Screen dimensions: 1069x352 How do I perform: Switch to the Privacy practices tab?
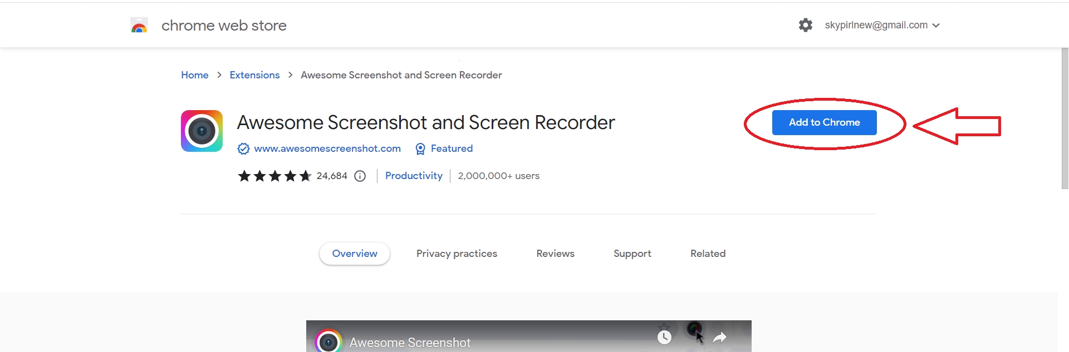457,254
